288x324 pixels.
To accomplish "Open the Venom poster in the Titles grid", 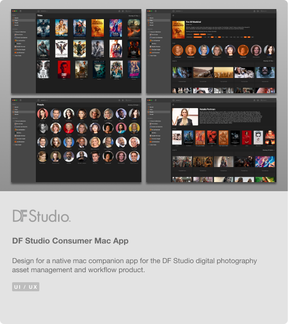I will click(x=43, y=28).
